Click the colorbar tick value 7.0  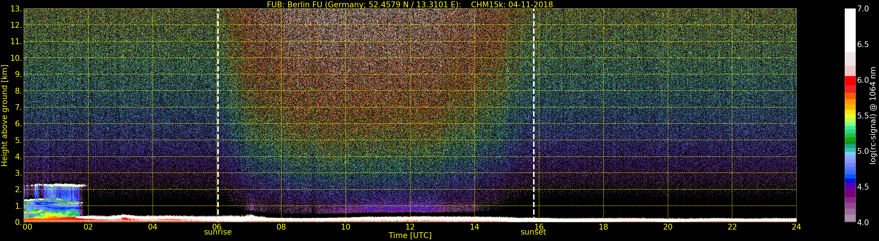click(x=863, y=9)
